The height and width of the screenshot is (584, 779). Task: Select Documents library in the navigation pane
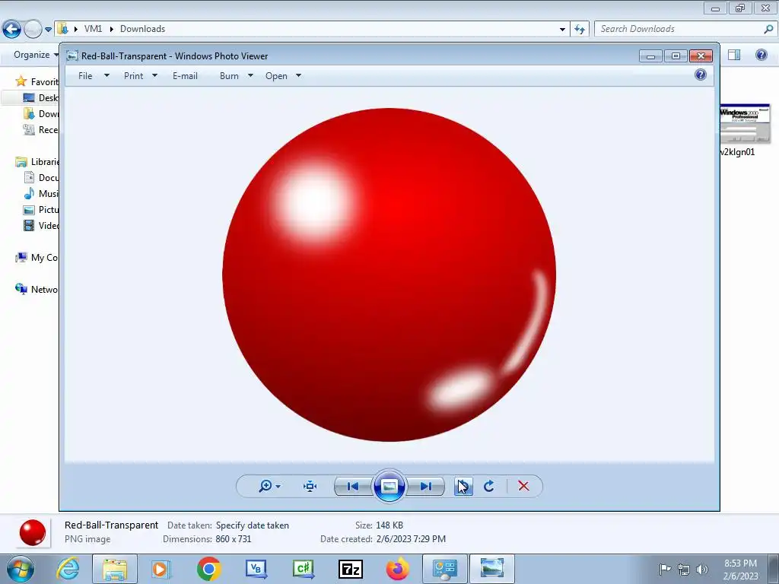[41, 178]
